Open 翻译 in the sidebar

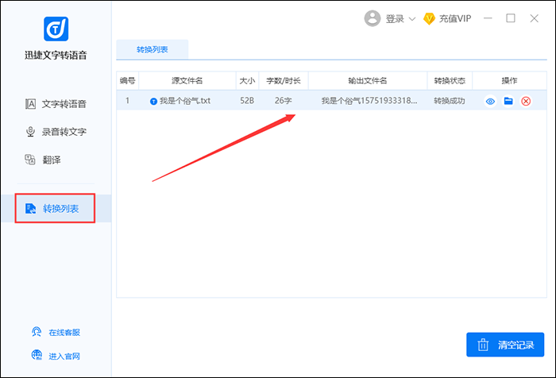click(43, 160)
